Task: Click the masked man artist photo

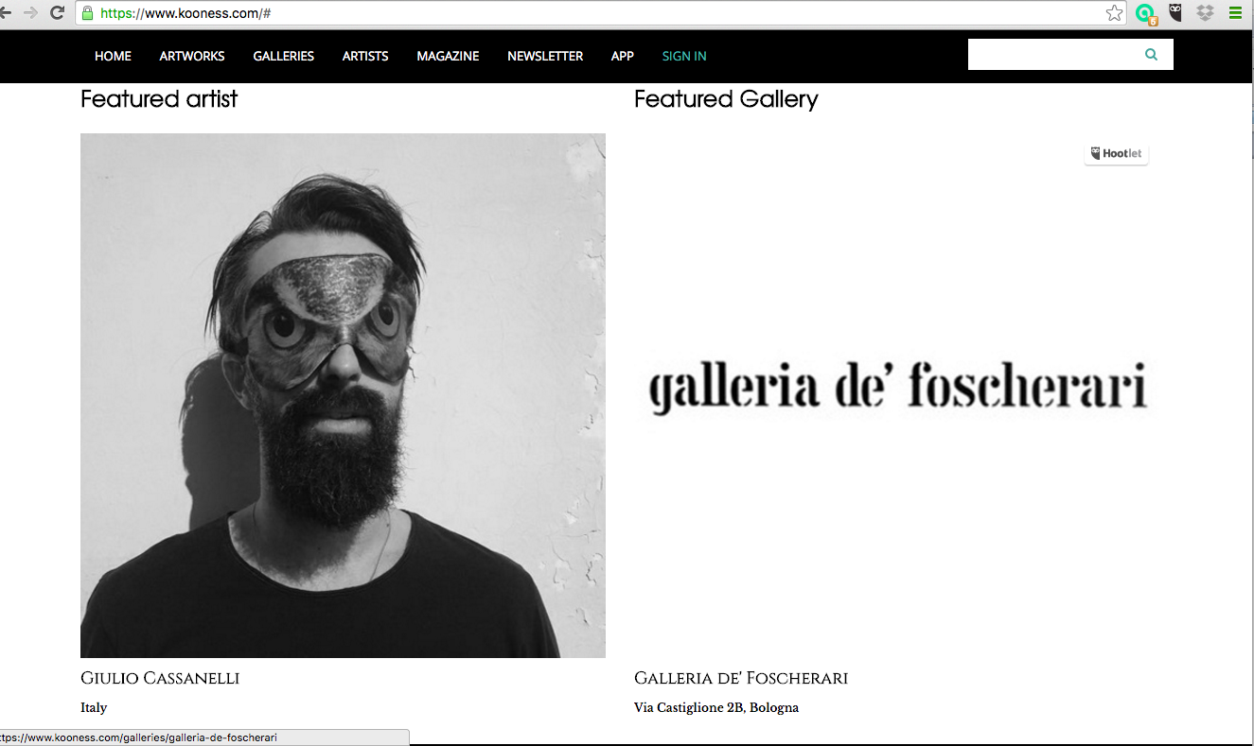Action: [x=343, y=395]
